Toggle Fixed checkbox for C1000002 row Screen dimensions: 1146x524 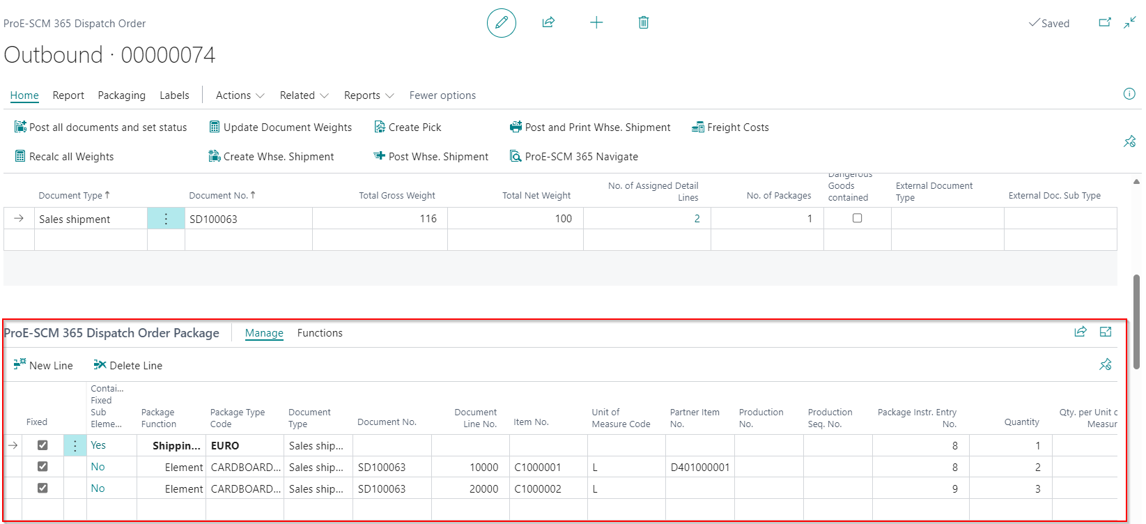[x=42, y=488]
